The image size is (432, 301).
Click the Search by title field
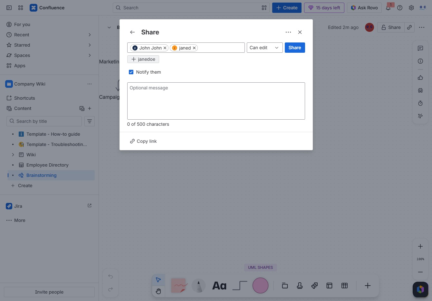pyautogui.click(x=44, y=121)
